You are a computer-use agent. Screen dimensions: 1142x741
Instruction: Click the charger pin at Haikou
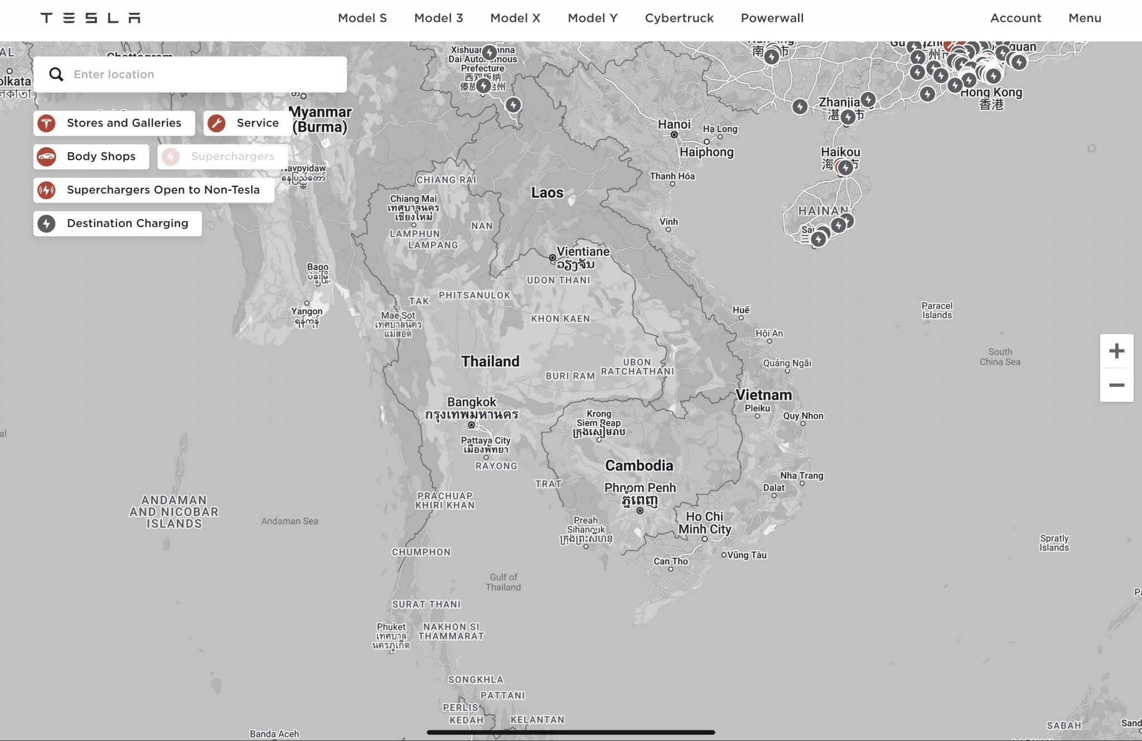coord(845,167)
